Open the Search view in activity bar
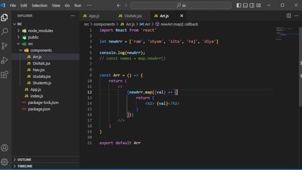 pyautogui.click(x=4, y=32)
